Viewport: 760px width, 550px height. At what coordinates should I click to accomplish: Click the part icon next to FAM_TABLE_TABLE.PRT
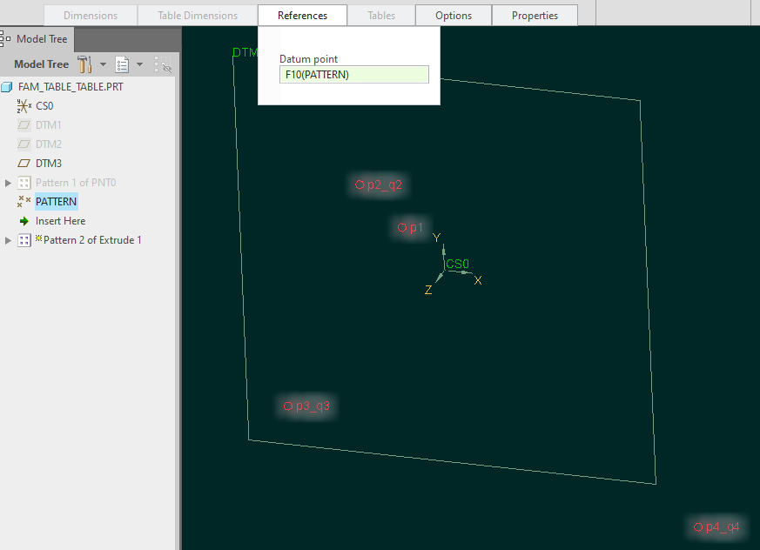[8, 86]
